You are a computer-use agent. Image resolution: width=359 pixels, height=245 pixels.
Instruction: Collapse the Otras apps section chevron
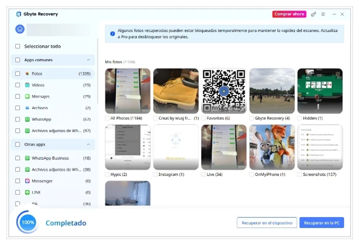[x=88, y=144]
